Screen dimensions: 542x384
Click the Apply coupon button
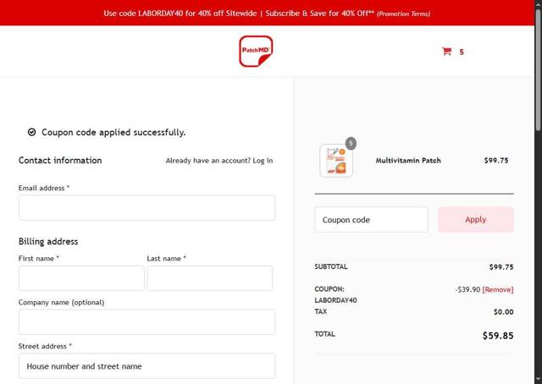pos(476,220)
